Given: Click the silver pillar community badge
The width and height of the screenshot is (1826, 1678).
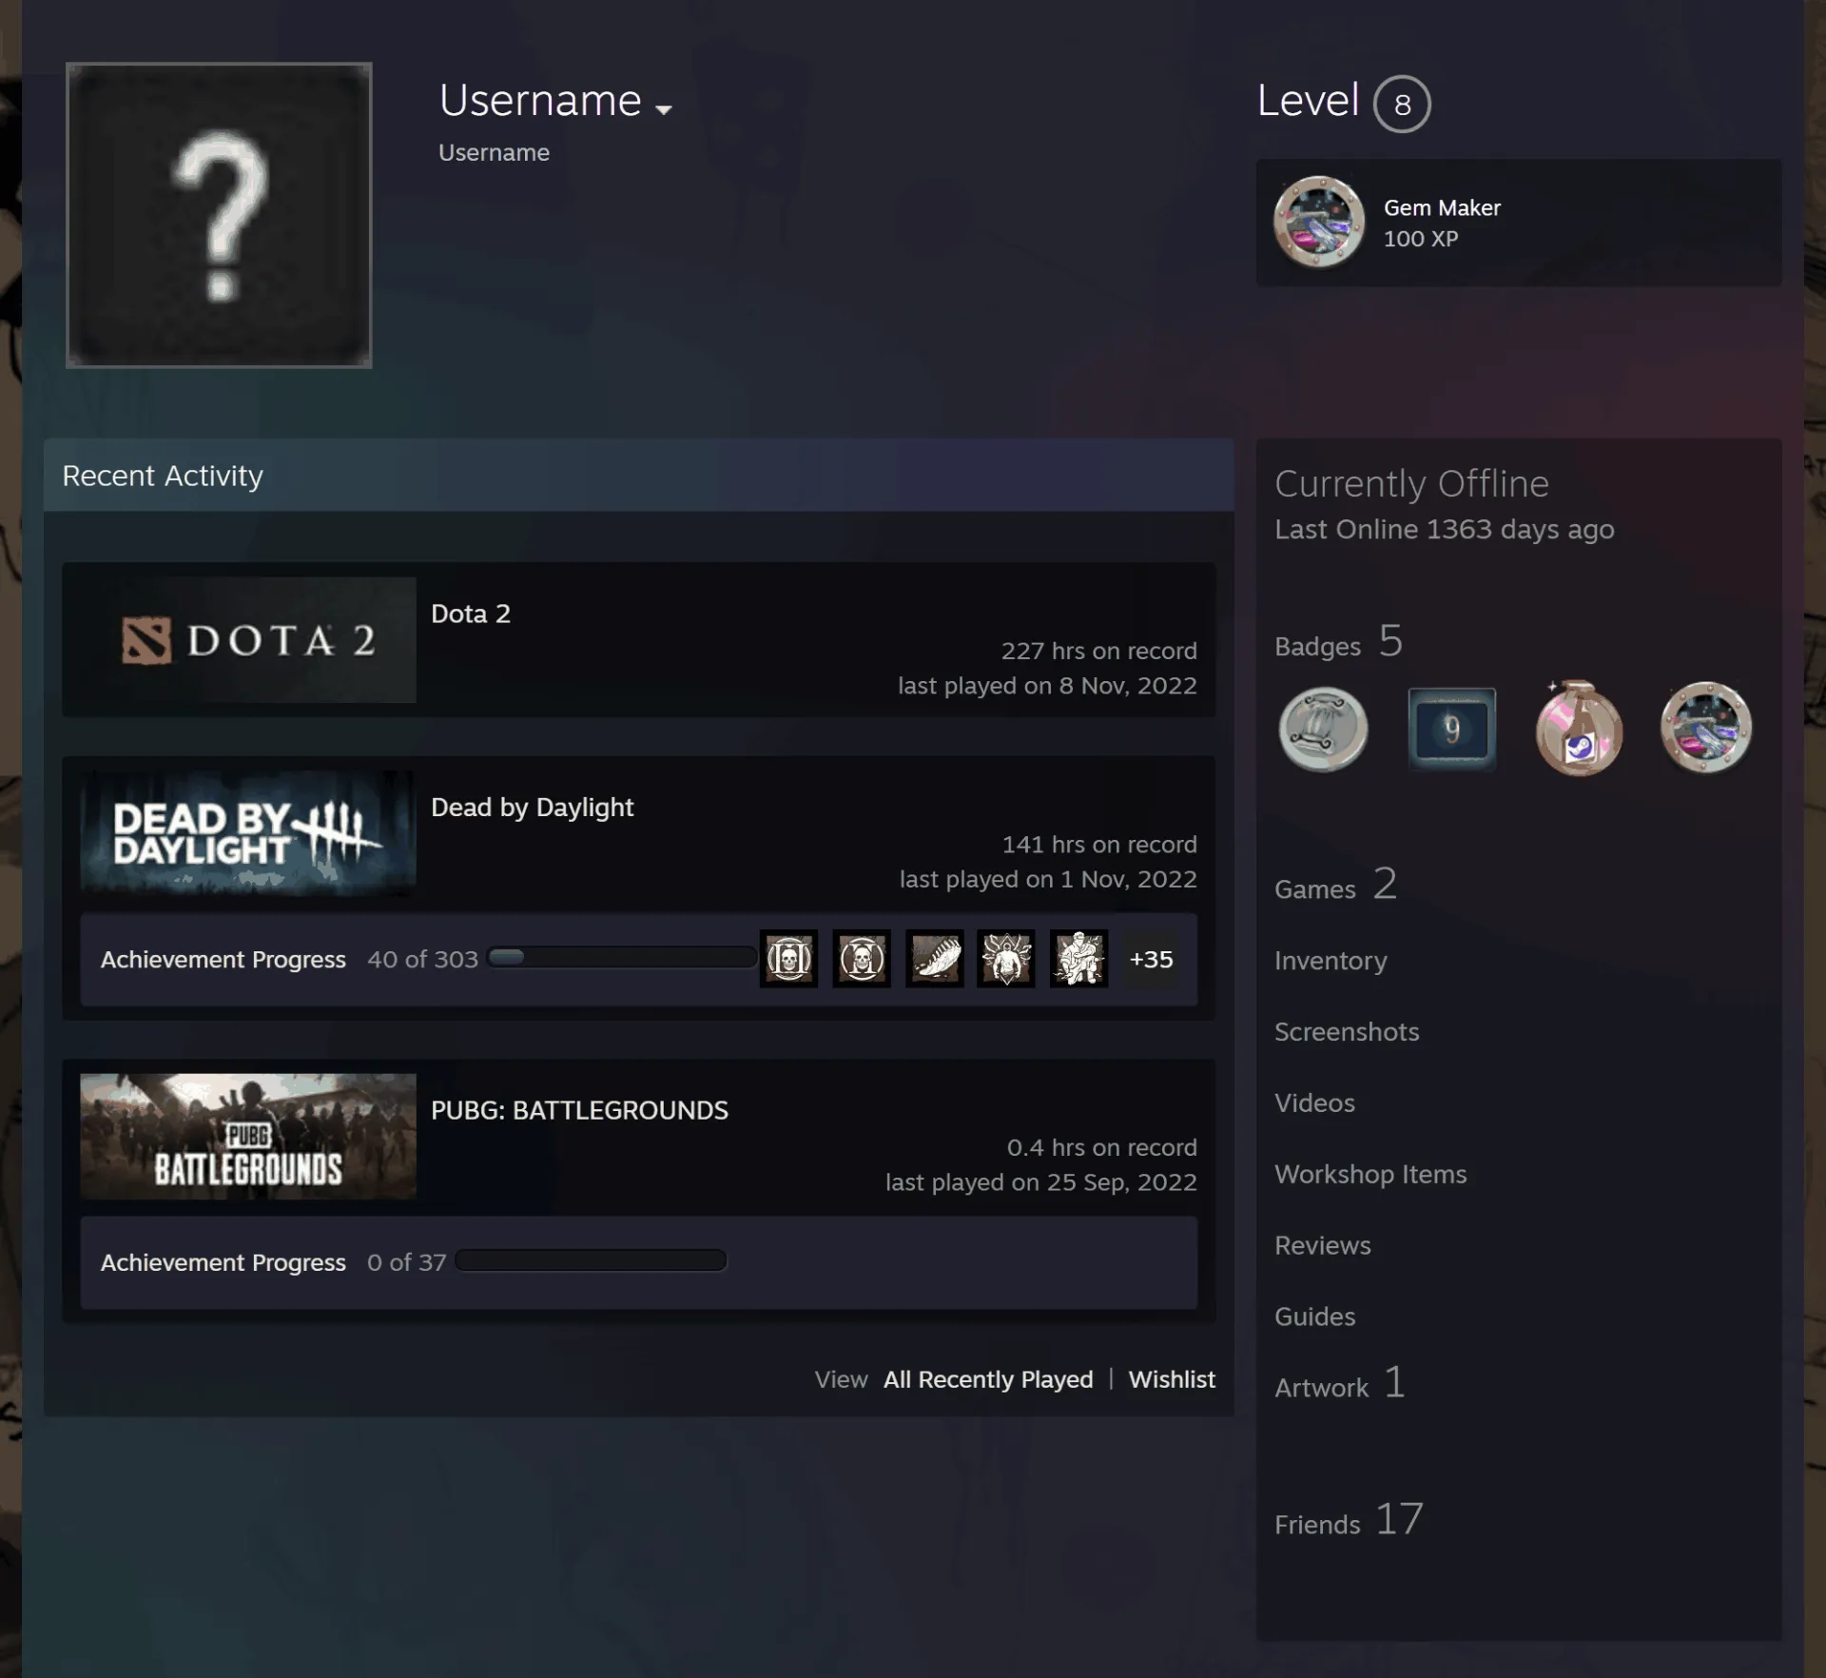Looking at the screenshot, I should 1323,729.
